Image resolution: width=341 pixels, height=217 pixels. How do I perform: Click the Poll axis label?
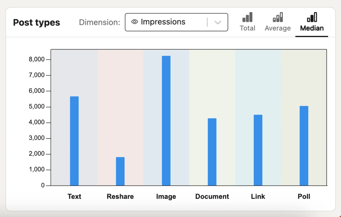coord(304,196)
